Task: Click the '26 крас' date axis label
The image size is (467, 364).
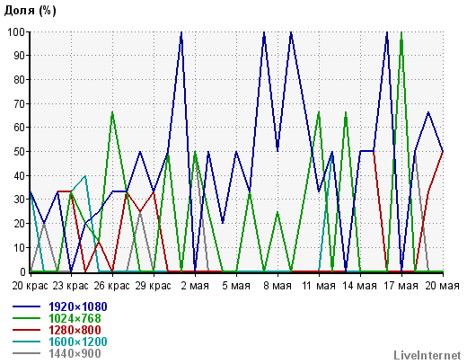Action: pyautogui.click(x=112, y=286)
